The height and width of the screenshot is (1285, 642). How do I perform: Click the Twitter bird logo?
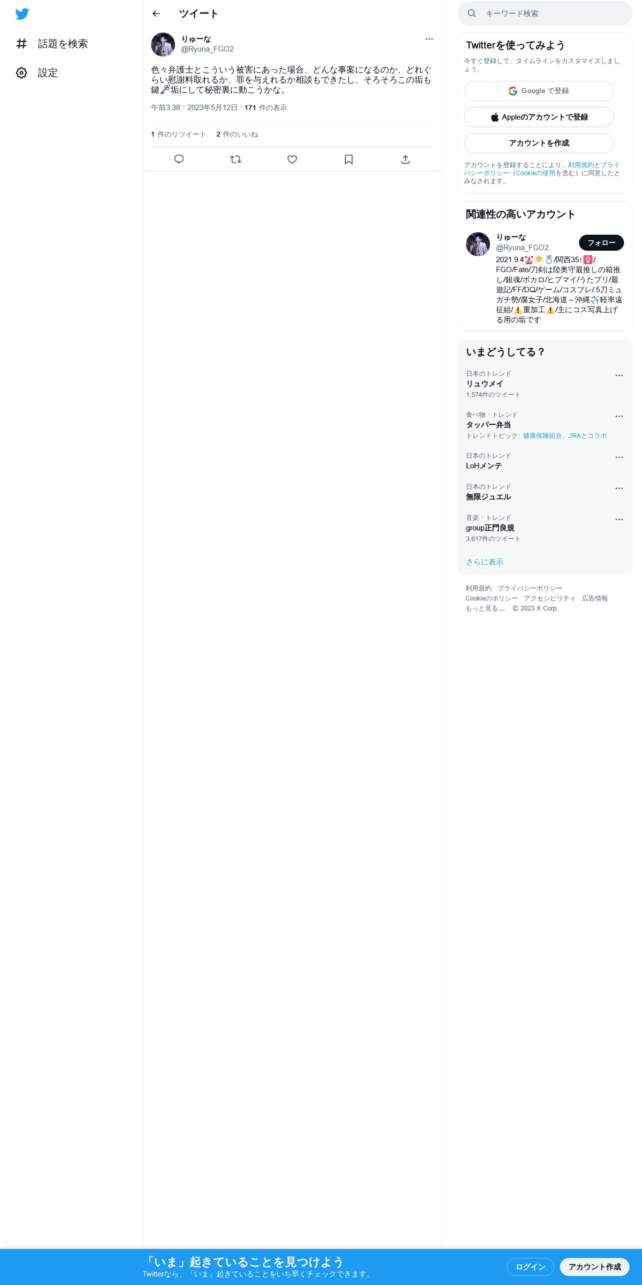(x=22, y=14)
